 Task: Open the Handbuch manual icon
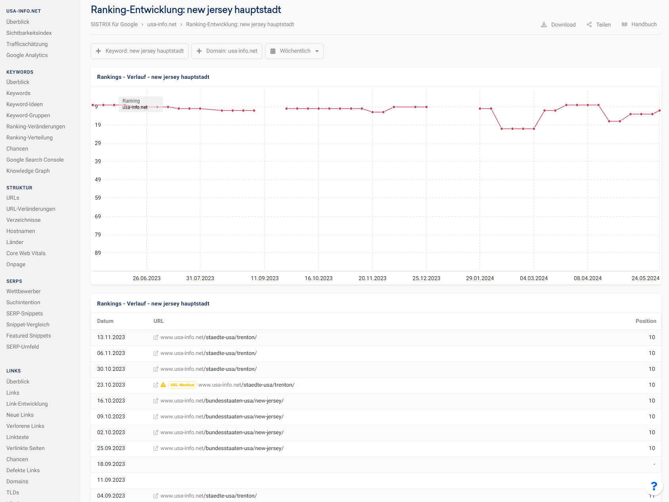[x=625, y=24]
